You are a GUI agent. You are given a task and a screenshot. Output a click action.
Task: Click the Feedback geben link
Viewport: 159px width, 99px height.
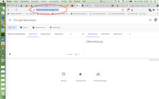pyautogui.click(x=154, y=60)
